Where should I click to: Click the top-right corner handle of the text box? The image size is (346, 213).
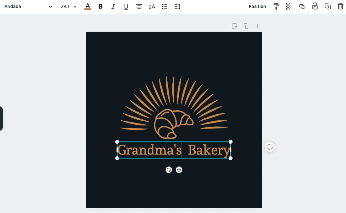(230, 142)
